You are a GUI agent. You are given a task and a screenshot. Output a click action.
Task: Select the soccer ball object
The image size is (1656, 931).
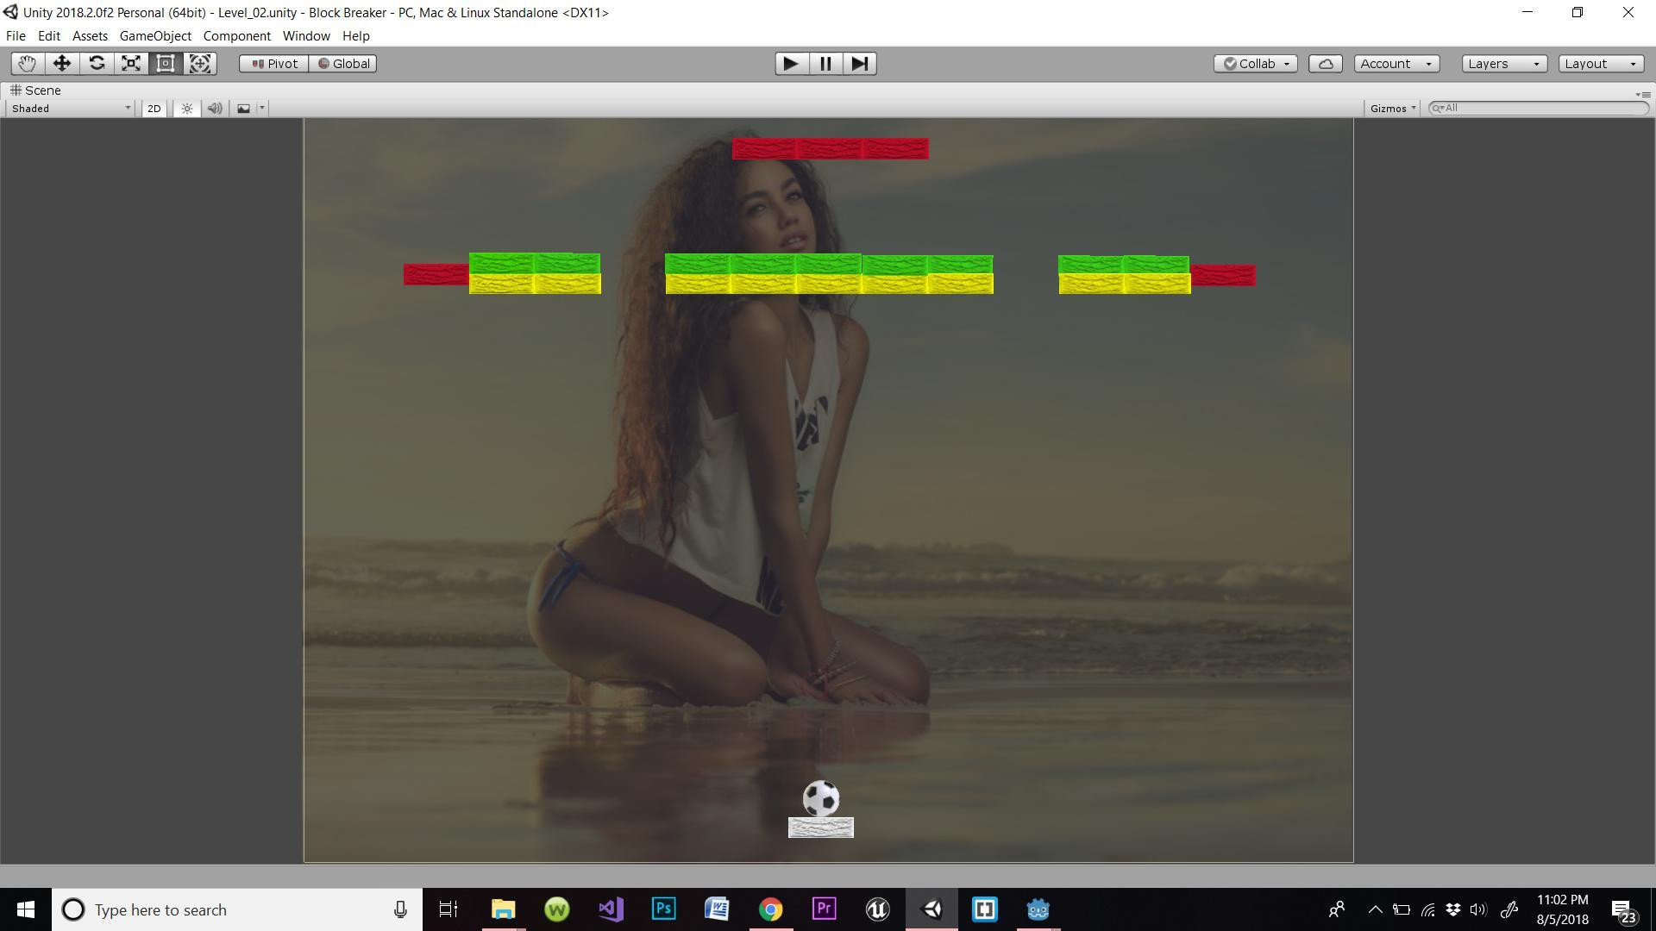pyautogui.click(x=821, y=799)
